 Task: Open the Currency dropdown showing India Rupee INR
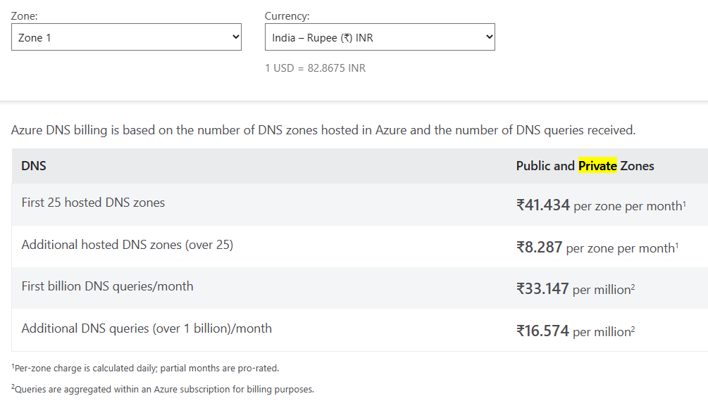click(380, 37)
